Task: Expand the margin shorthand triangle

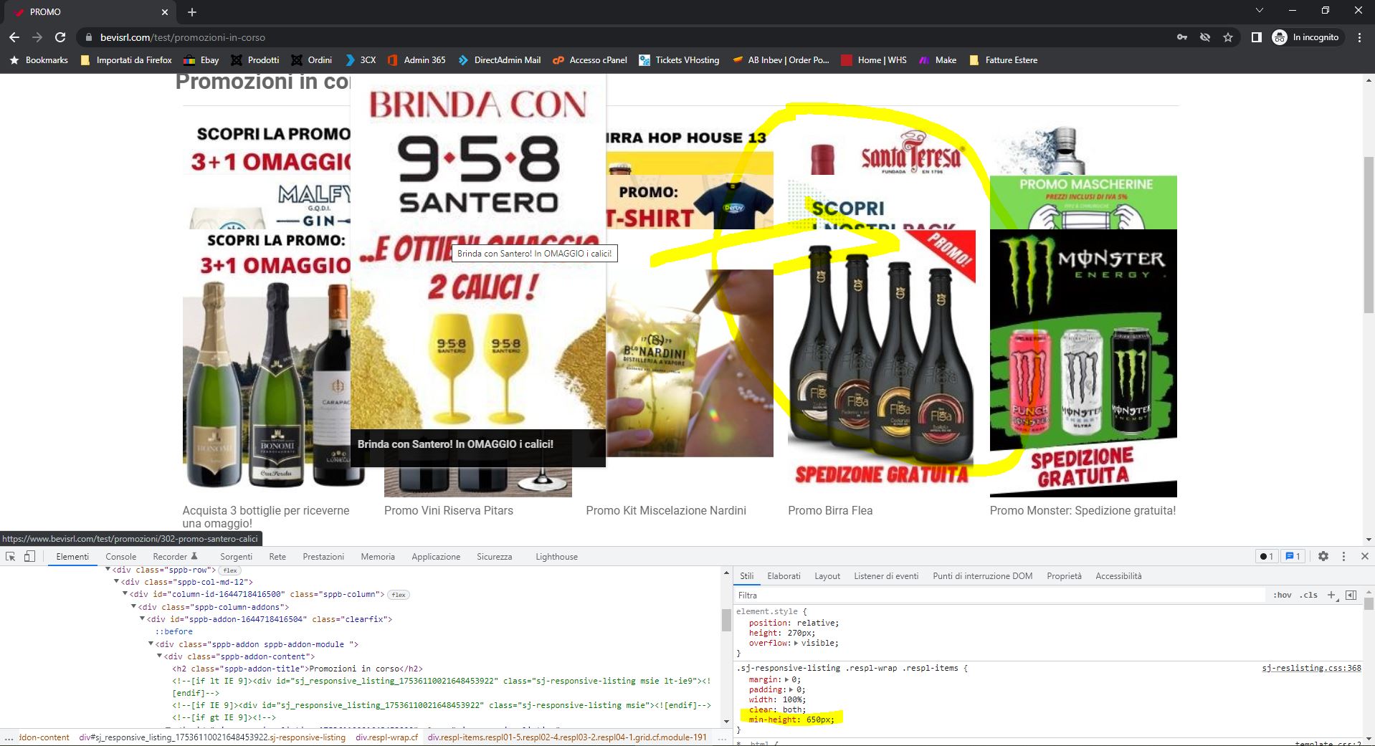Action: pos(786,679)
